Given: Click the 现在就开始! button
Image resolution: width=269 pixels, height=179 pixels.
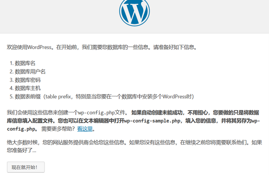Looking at the screenshot, I should click(x=26, y=167).
